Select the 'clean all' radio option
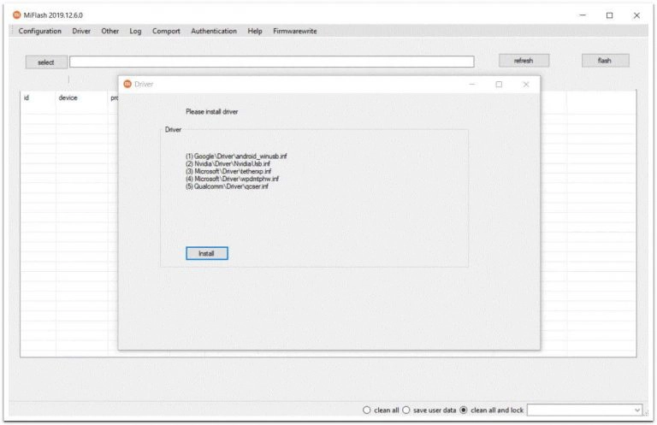 [368, 410]
